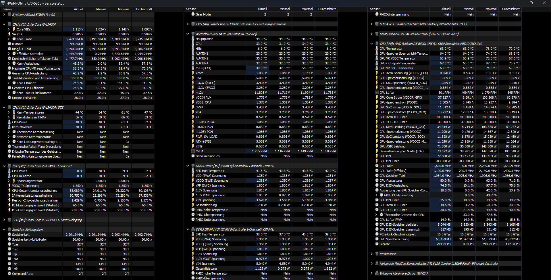Screen dimensions: 551x280
Task: Collapse the GPU [#0]: AMD Radeon RX 6800 group
Action: (371, 44)
